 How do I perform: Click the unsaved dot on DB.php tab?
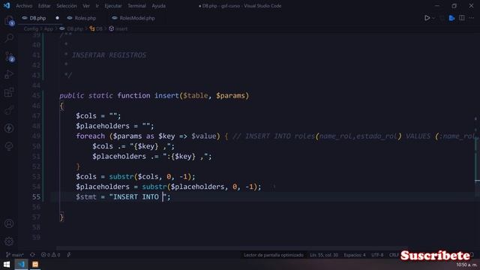57,18
